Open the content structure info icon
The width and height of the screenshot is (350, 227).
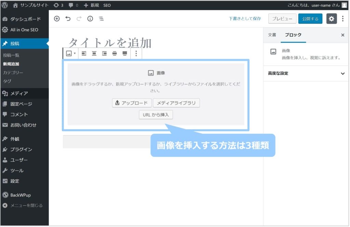90,19
